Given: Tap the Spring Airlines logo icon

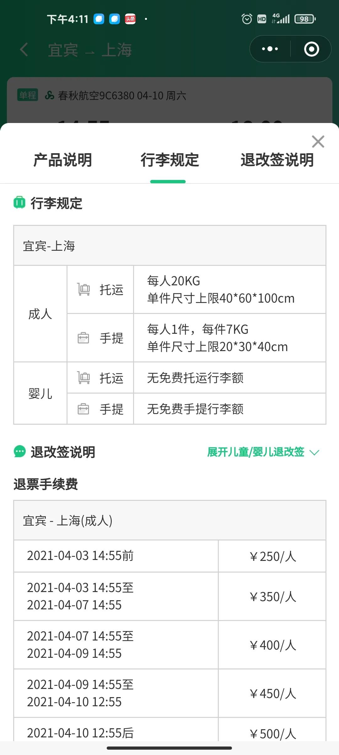Looking at the screenshot, I should [x=50, y=95].
